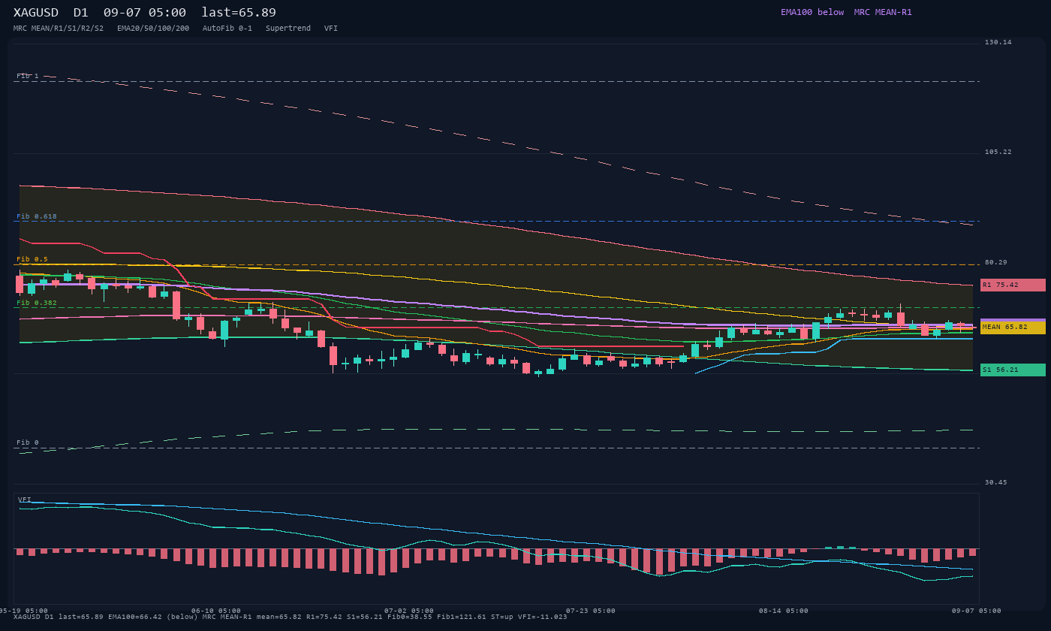Viewport: 1051px width, 631px height.
Task: Click the 08-14 05:00 date axis label
Action: [784, 611]
